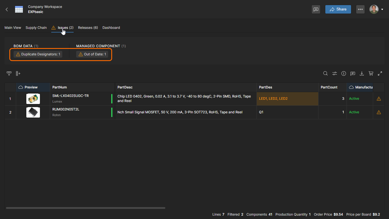
Task: Toggle the Duplicate Designators filter
Action: [38, 54]
